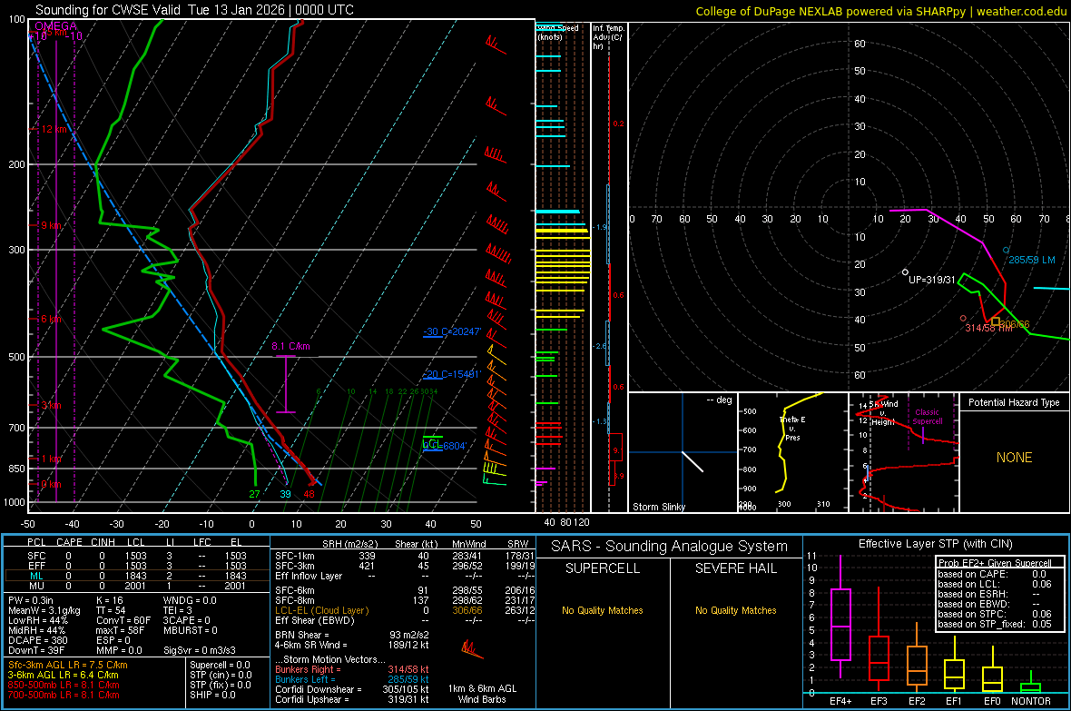The image size is (1071, 711).
Task: Click the "based on STPC:" probability line
Action: pyautogui.click(x=995, y=614)
